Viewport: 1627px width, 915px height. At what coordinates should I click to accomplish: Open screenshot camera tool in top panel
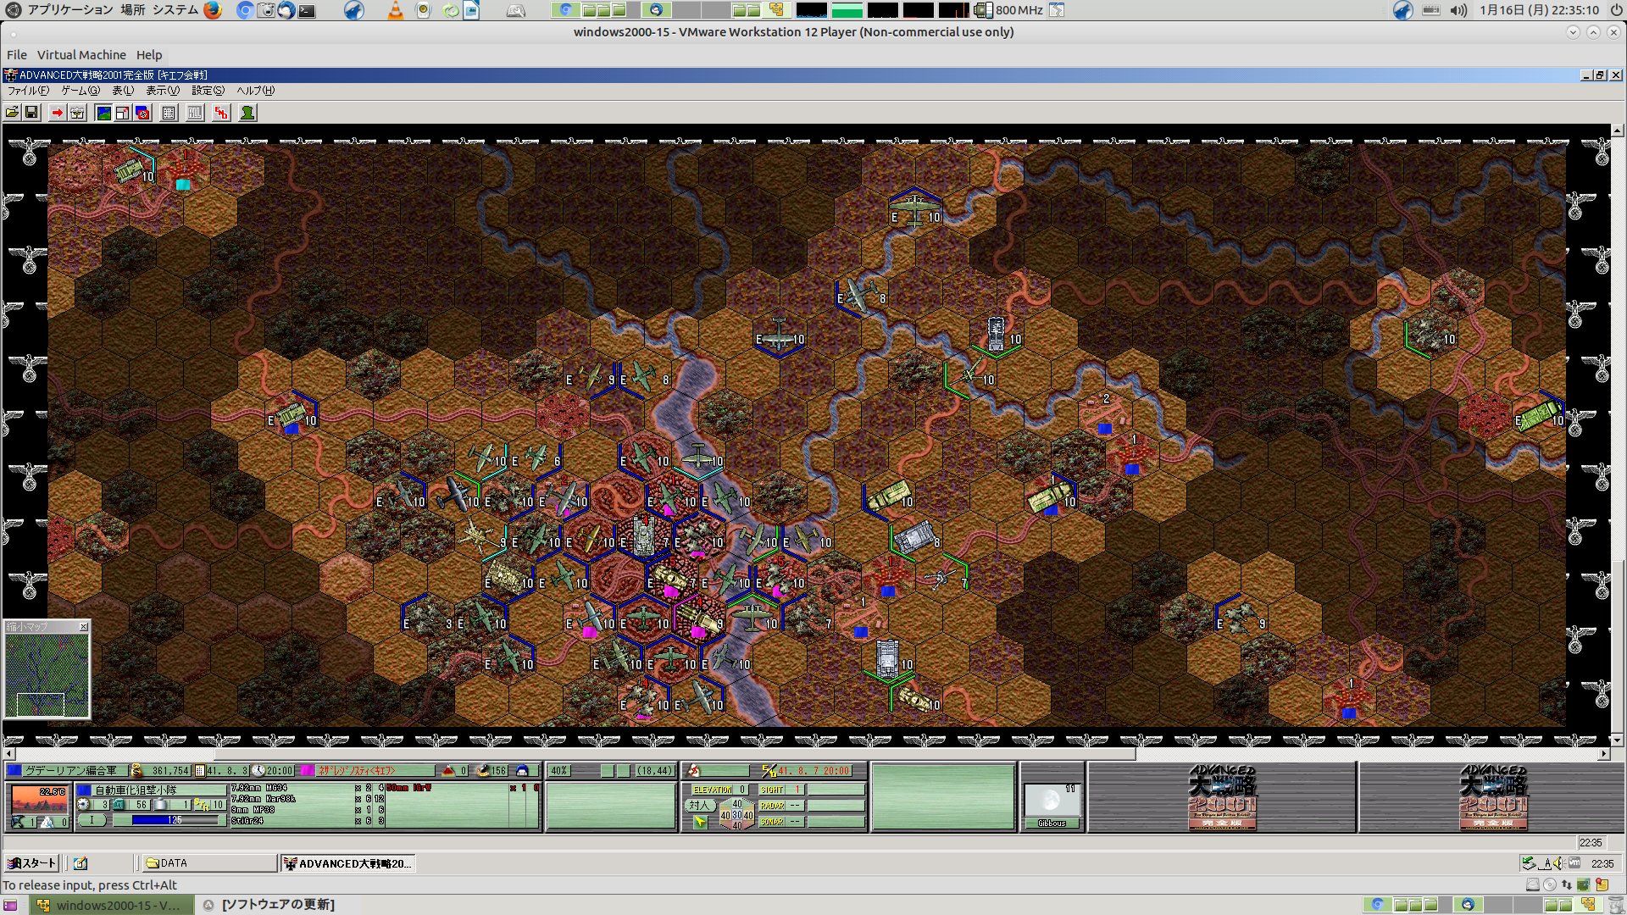click(266, 10)
